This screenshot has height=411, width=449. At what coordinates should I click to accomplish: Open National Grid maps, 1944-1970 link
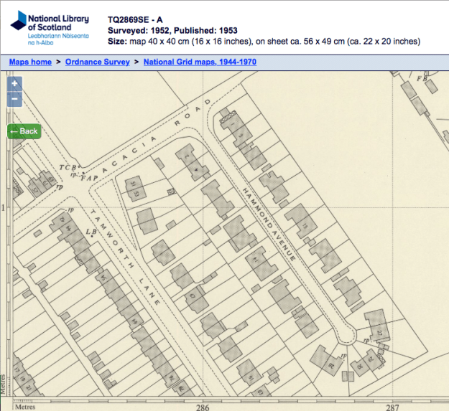coord(200,62)
